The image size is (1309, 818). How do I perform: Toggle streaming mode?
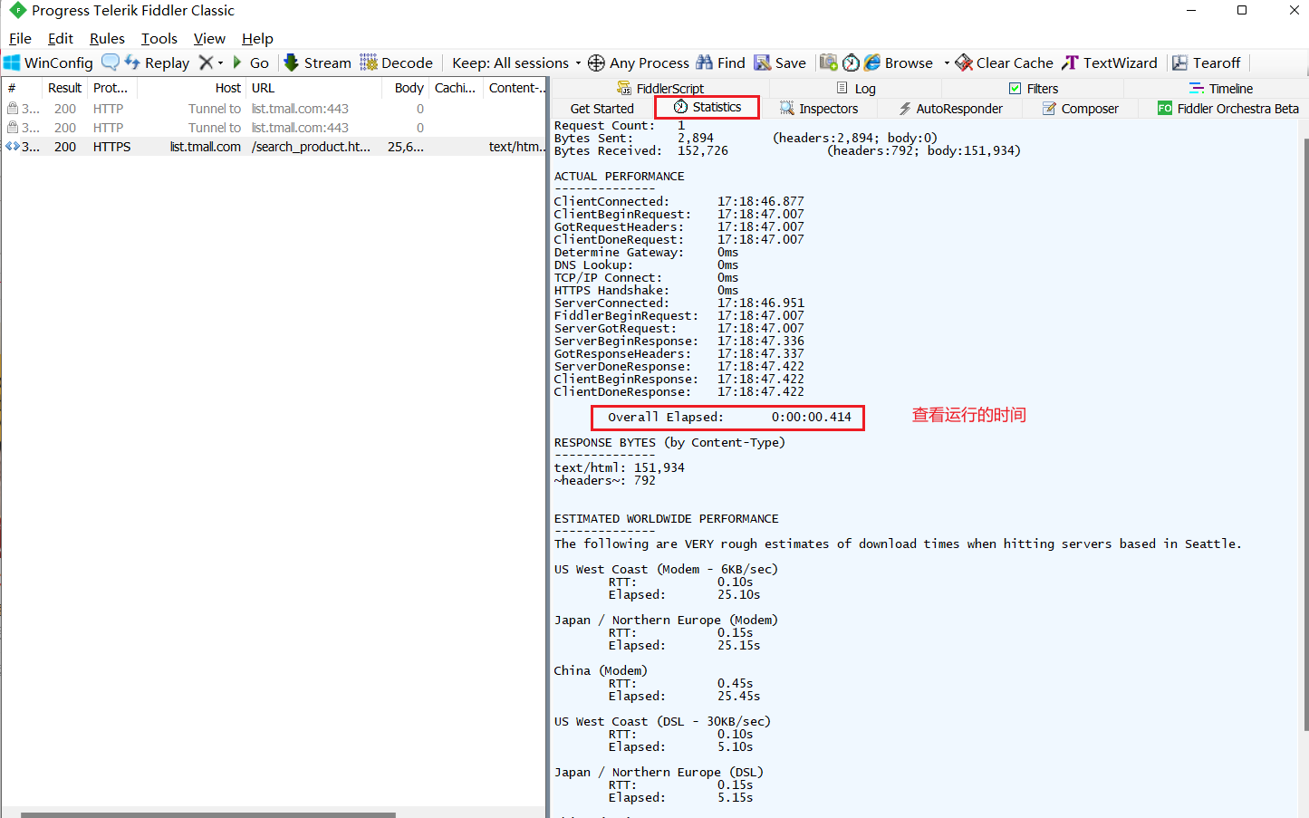coord(316,63)
